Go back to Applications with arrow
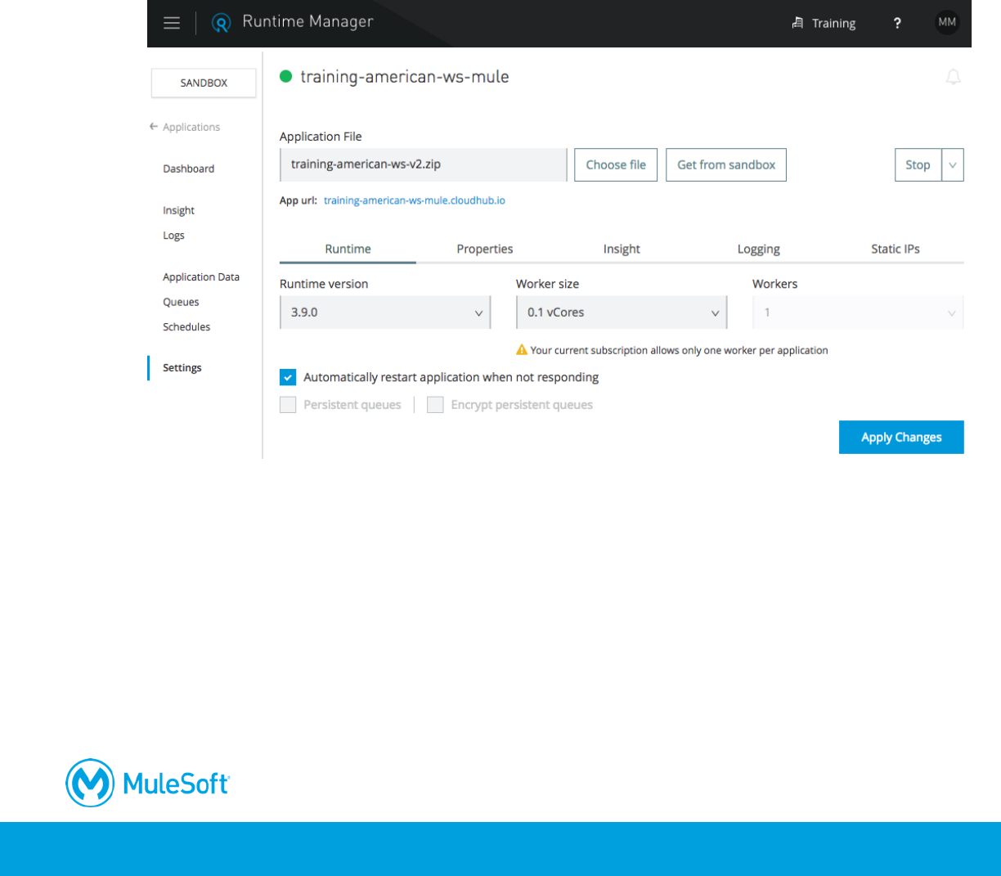1001x876 pixels. point(185,127)
